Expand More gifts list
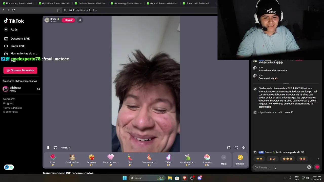324x182 pixels. (224, 160)
